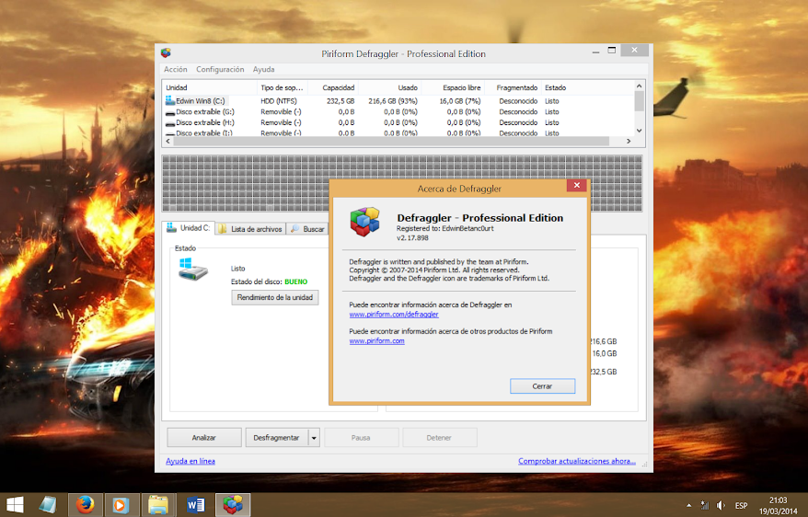Screen dimensions: 808x517
Task: Open the Configuración menu
Action: click(220, 69)
